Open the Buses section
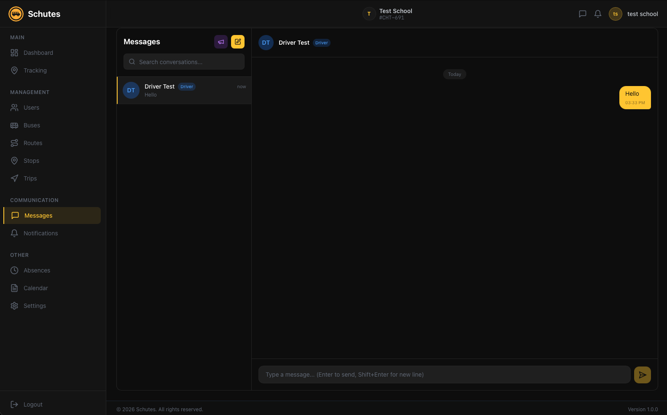 point(52,125)
